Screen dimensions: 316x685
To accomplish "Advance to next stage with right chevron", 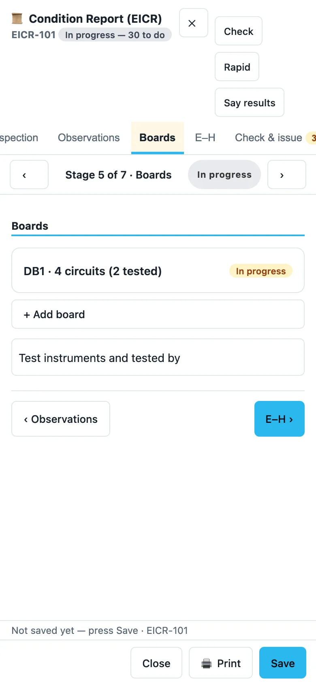I will (286, 174).
